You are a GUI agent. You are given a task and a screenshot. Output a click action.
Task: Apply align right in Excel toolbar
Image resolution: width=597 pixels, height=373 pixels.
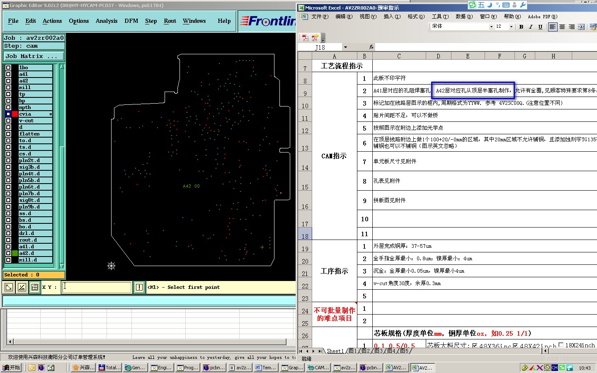pos(572,27)
